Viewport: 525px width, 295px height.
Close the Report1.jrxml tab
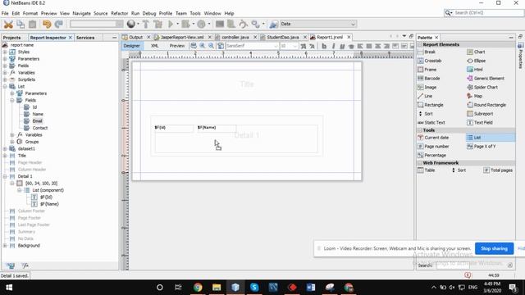(349, 37)
